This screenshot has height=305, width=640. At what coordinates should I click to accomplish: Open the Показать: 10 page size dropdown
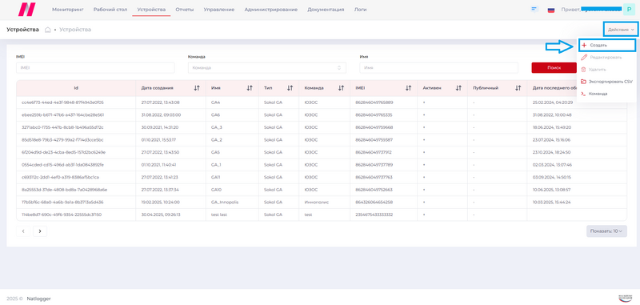tap(606, 231)
